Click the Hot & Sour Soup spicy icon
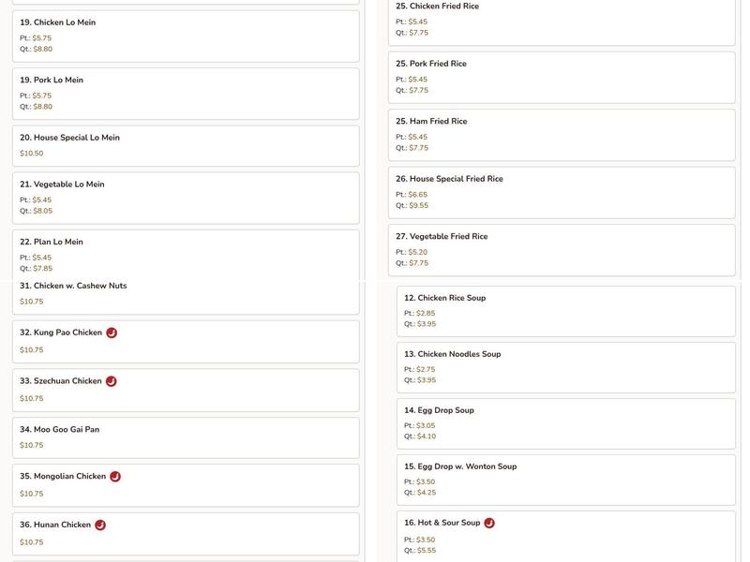This screenshot has height=562, width=750. click(489, 524)
